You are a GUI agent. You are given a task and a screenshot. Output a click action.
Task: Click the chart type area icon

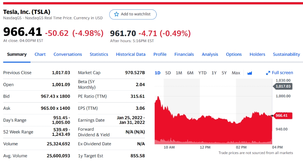(x=250, y=73)
